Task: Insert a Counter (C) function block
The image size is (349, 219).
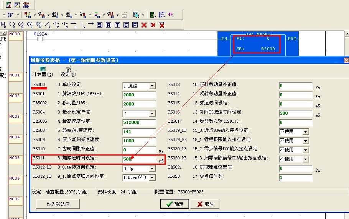Action: click(126, 25)
